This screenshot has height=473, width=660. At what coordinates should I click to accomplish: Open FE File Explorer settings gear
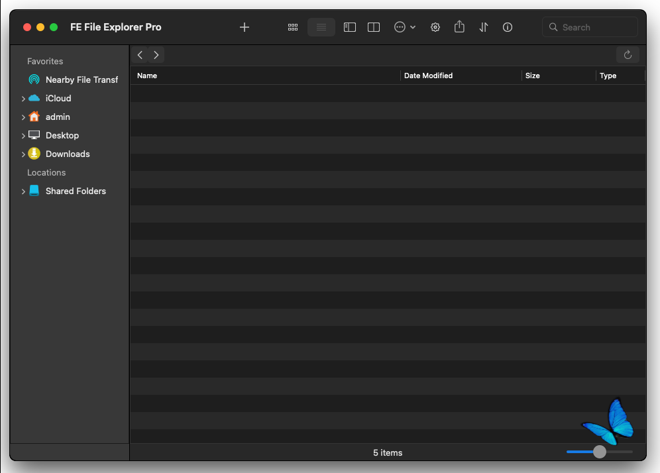pos(435,27)
